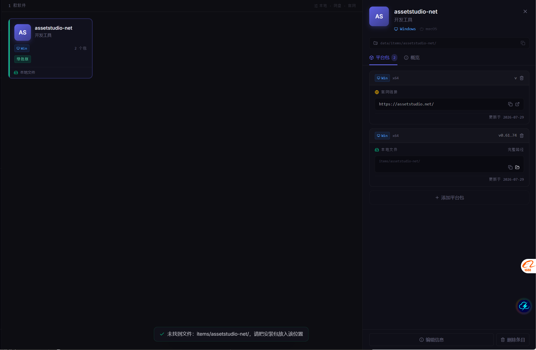Click the 2 个包 count on card
The width and height of the screenshot is (536, 350).
click(80, 48)
